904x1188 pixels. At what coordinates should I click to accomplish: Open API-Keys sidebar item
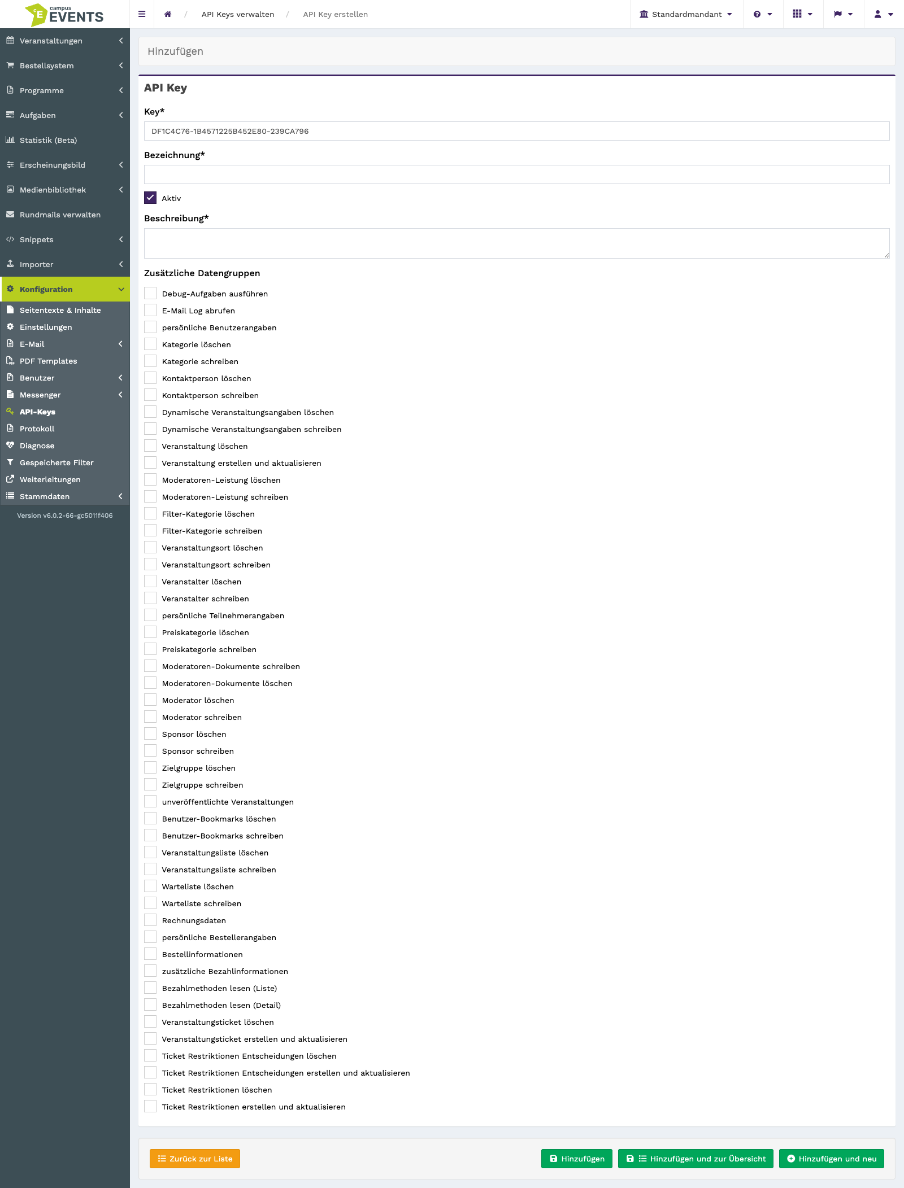click(x=65, y=412)
